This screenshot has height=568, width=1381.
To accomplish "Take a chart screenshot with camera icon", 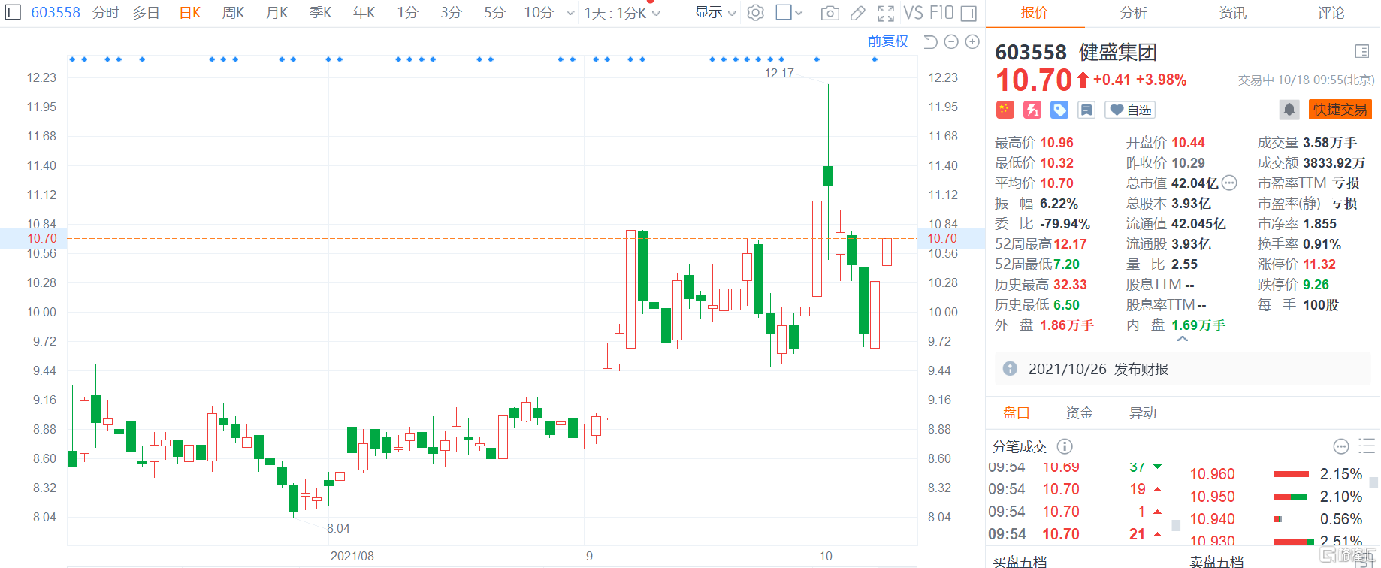I will pos(830,13).
